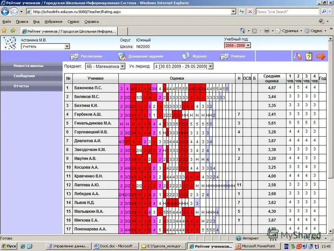Click the Home page icon in the command bar
The height and width of the screenshot is (251, 334).
coord(242,31)
